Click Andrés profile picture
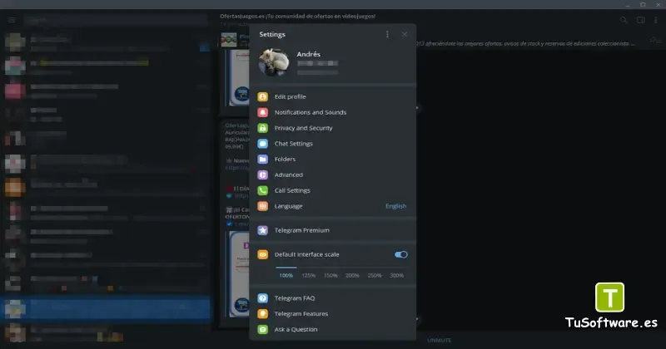666x349 pixels. [x=274, y=62]
